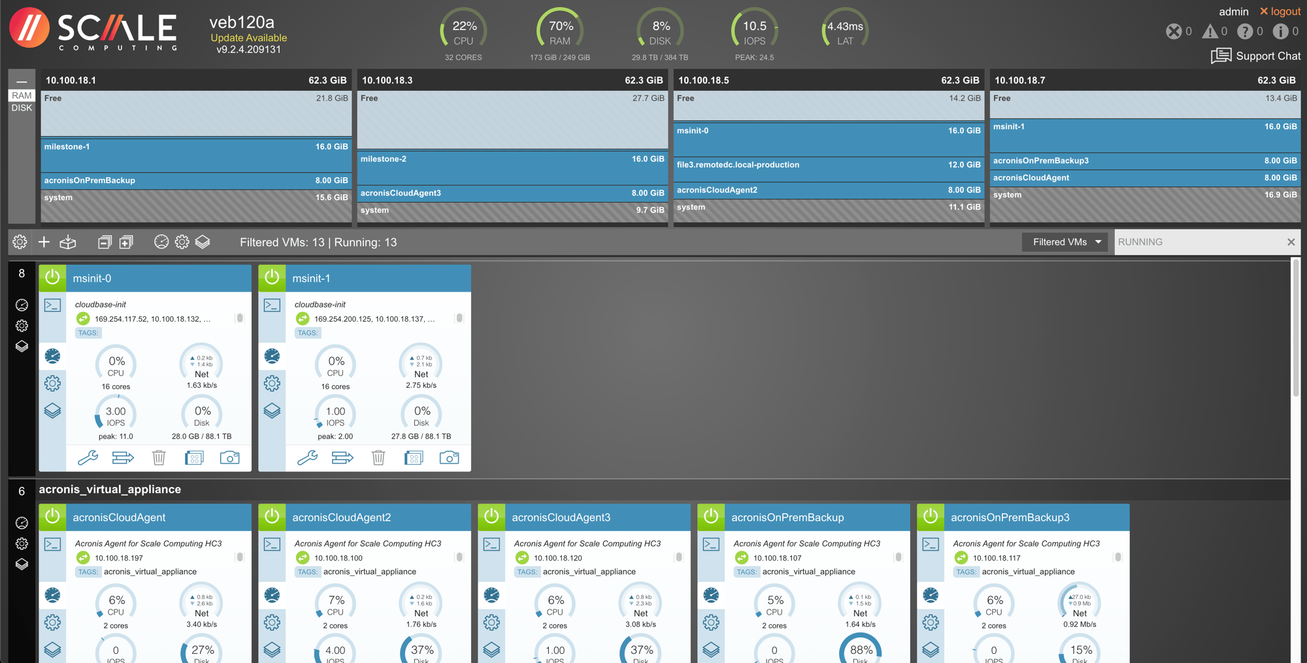Toggle power on acronisCloudAgent VM
1307x663 pixels.
click(52, 517)
